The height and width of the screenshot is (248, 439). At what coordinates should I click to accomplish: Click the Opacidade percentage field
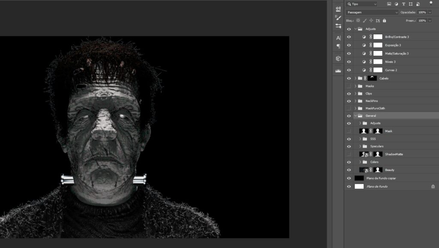(x=422, y=12)
